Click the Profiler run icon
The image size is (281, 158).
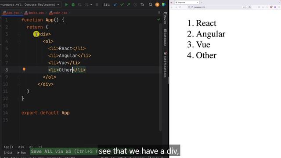pyautogui.click(x=86, y=5)
